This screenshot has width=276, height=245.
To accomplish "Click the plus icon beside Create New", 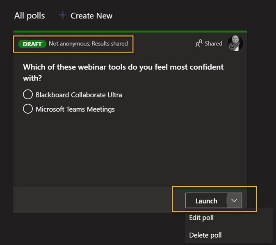I will 63,15.
